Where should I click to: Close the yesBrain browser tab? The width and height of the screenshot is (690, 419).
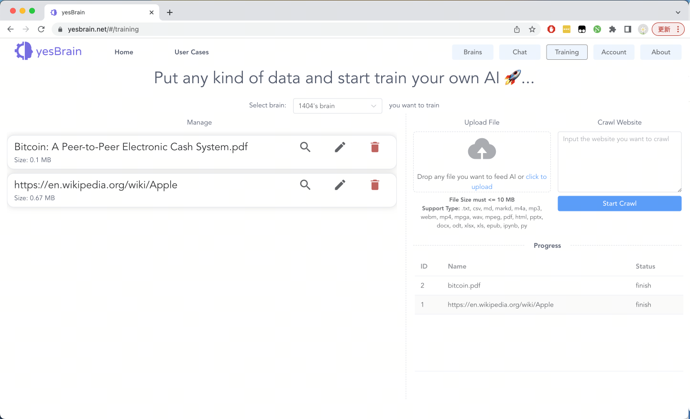click(152, 12)
